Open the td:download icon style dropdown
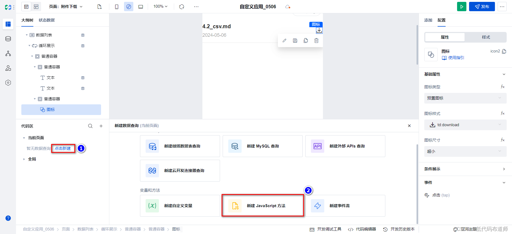 click(x=465, y=125)
